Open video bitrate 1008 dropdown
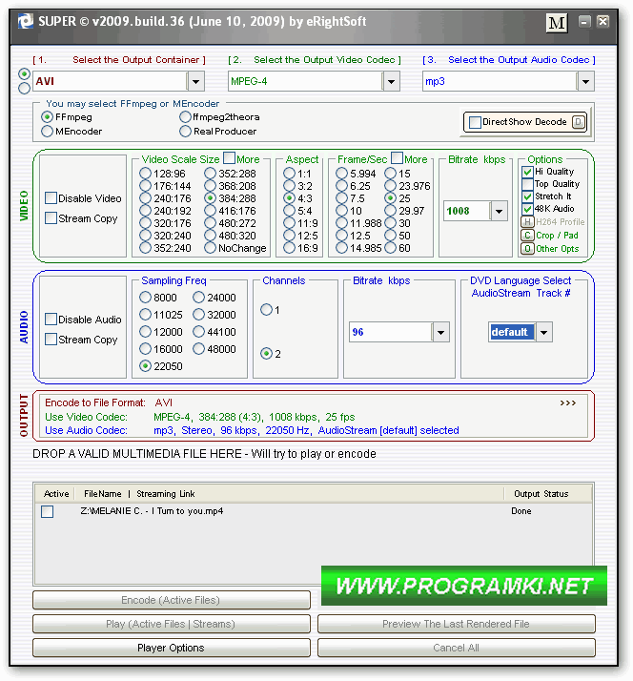This screenshot has width=633, height=681. pos(499,212)
